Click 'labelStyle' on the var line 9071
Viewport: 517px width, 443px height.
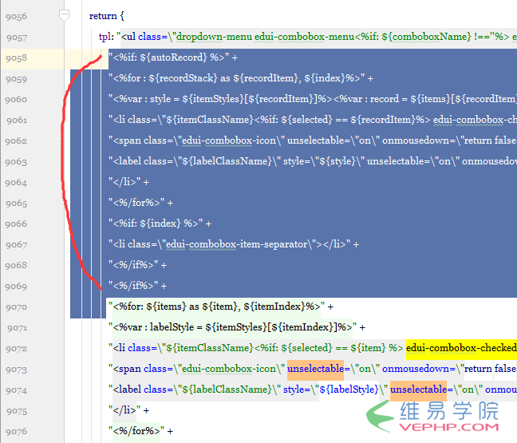coord(172,327)
